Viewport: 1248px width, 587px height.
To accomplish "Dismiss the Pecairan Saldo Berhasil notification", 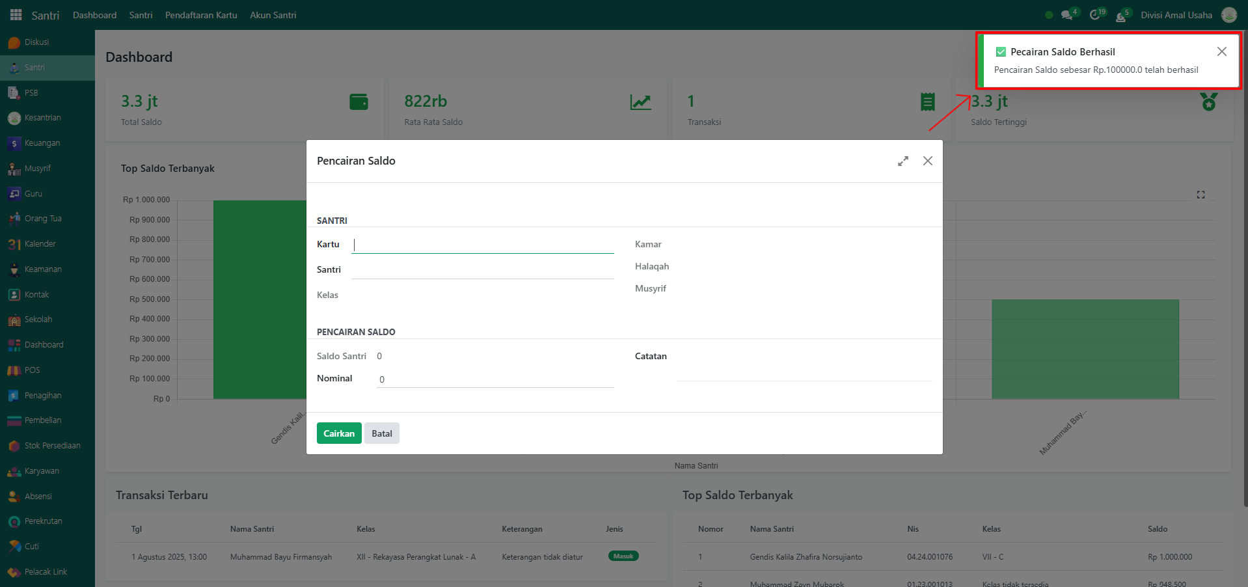I will point(1221,51).
